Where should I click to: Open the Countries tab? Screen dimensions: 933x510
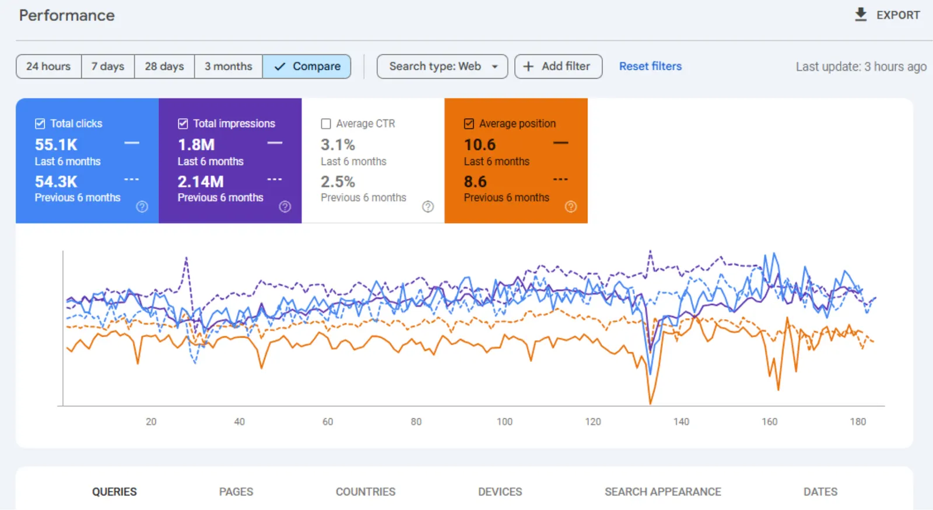pyautogui.click(x=366, y=492)
